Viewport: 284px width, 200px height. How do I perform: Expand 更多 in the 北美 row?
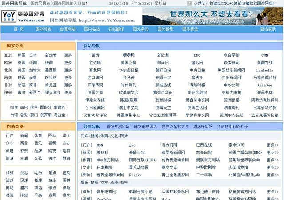68,70
